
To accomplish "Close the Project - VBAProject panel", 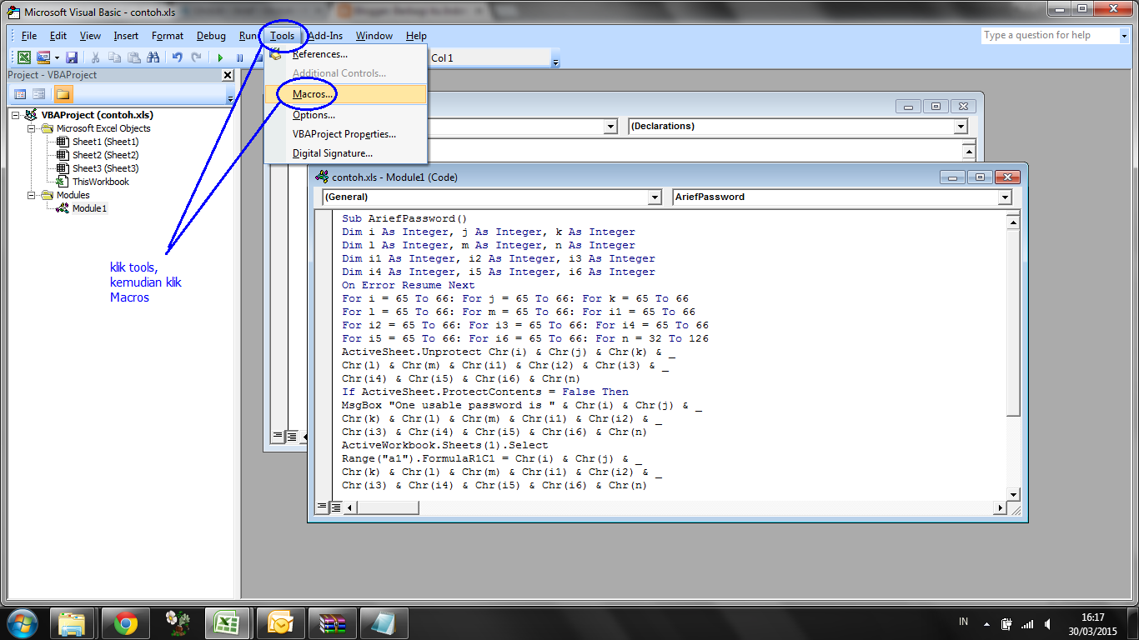I will coord(228,75).
